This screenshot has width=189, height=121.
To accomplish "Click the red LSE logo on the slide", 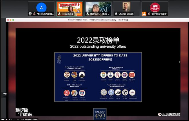I will tap(67, 93).
